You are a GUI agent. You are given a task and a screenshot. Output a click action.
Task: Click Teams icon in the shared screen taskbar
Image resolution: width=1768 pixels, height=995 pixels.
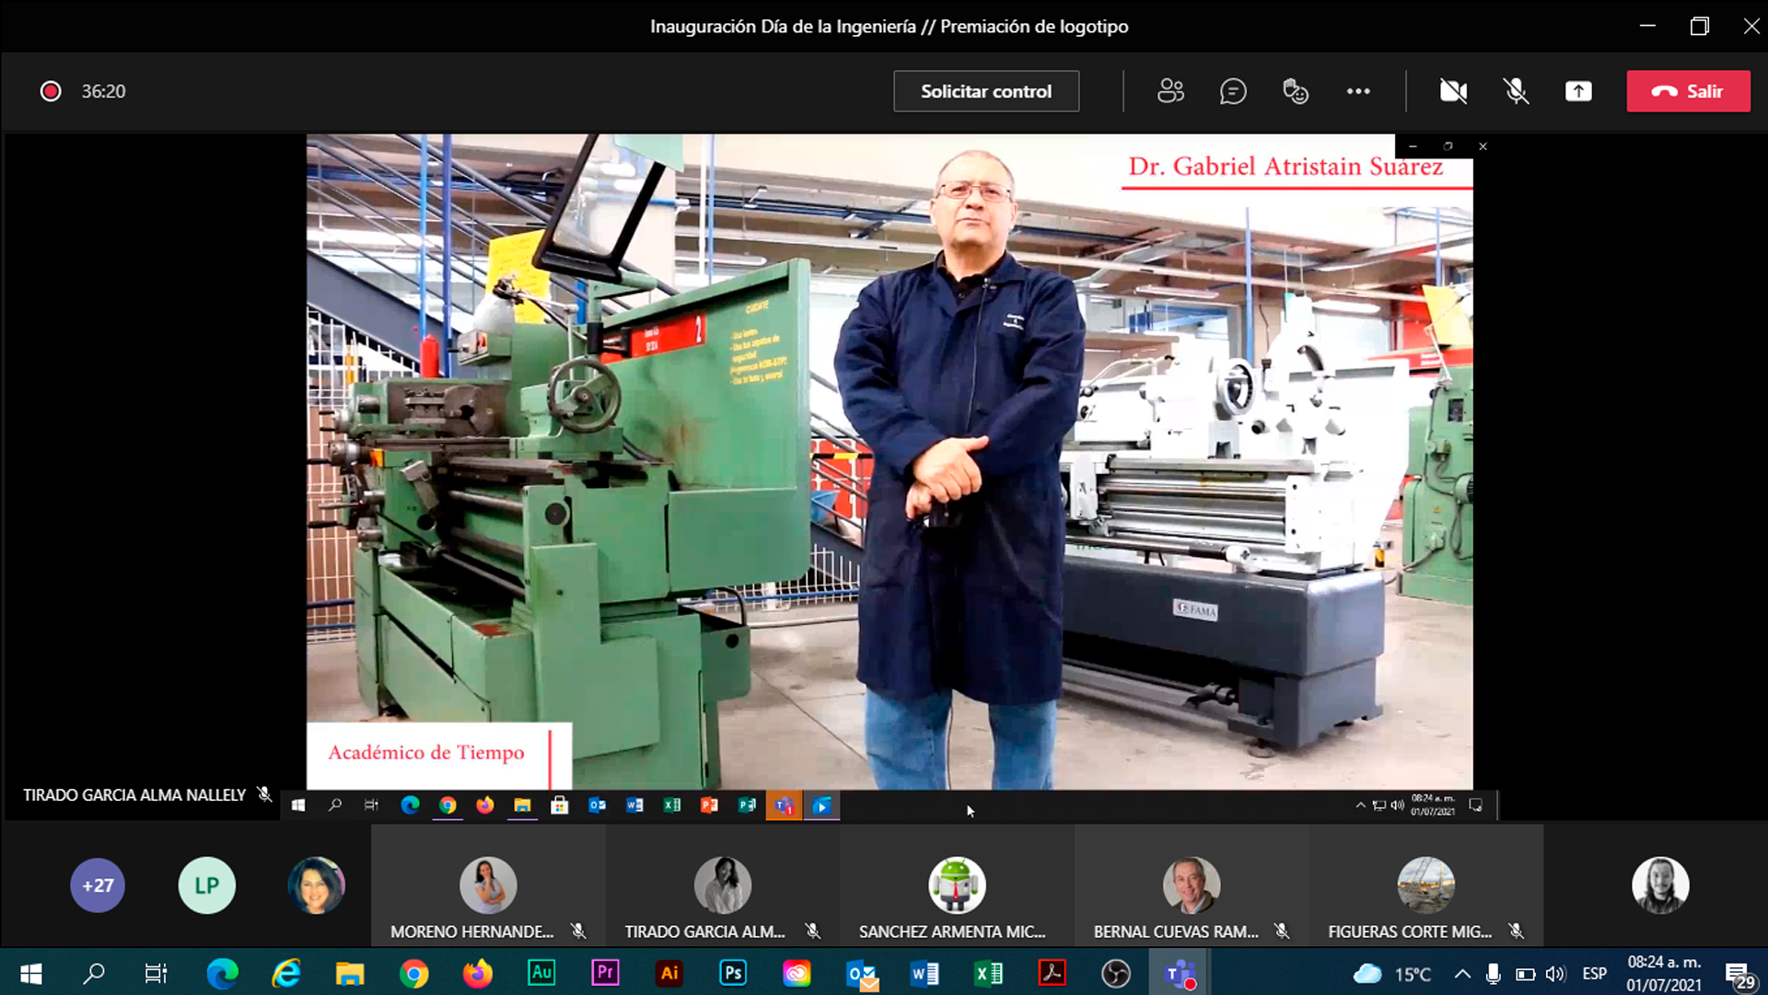click(x=784, y=805)
